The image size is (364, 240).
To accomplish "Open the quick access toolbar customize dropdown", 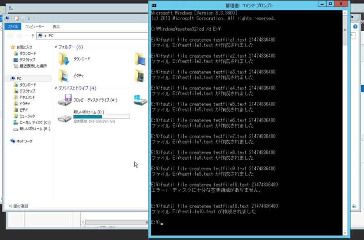I will 29,19.
